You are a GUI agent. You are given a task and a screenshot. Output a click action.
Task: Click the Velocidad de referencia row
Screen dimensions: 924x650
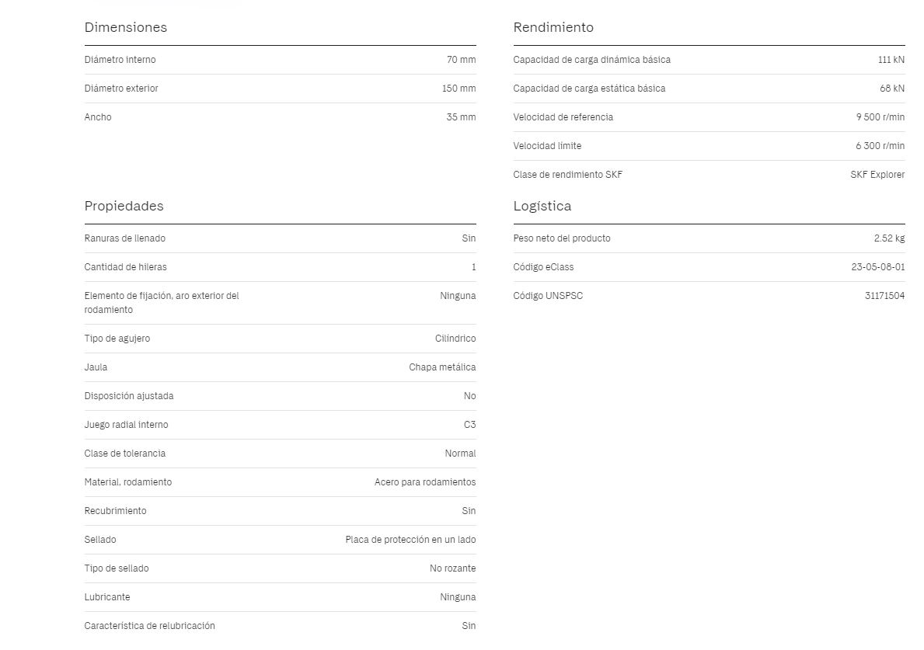(x=709, y=117)
